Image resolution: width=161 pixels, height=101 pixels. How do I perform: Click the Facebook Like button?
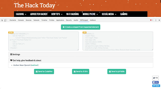coord(155,82)
